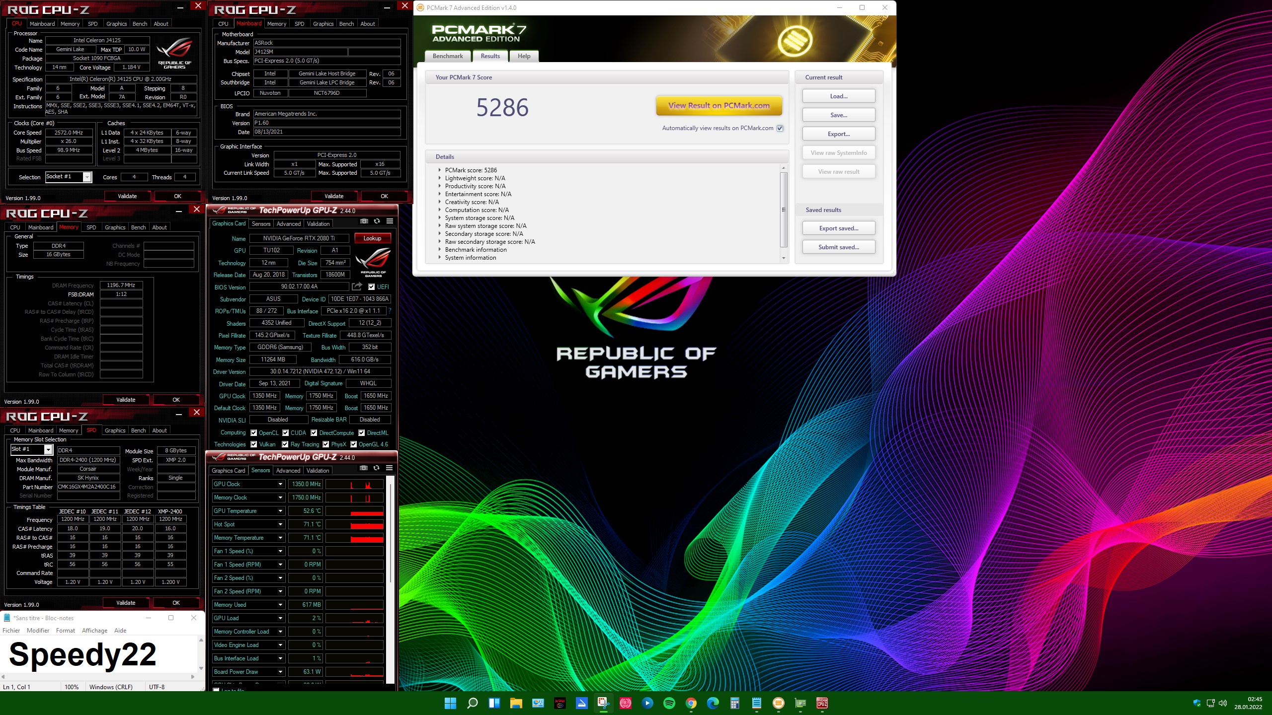
Task: Open GPU Temperature sensor dropdown
Action: point(280,511)
